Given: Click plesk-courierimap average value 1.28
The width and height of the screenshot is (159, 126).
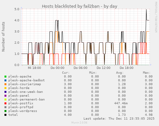Looking at the screenshot, I should tap(122, 84).
